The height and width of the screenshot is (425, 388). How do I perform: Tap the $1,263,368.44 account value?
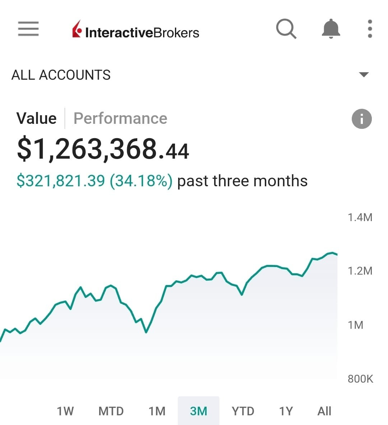103,149
